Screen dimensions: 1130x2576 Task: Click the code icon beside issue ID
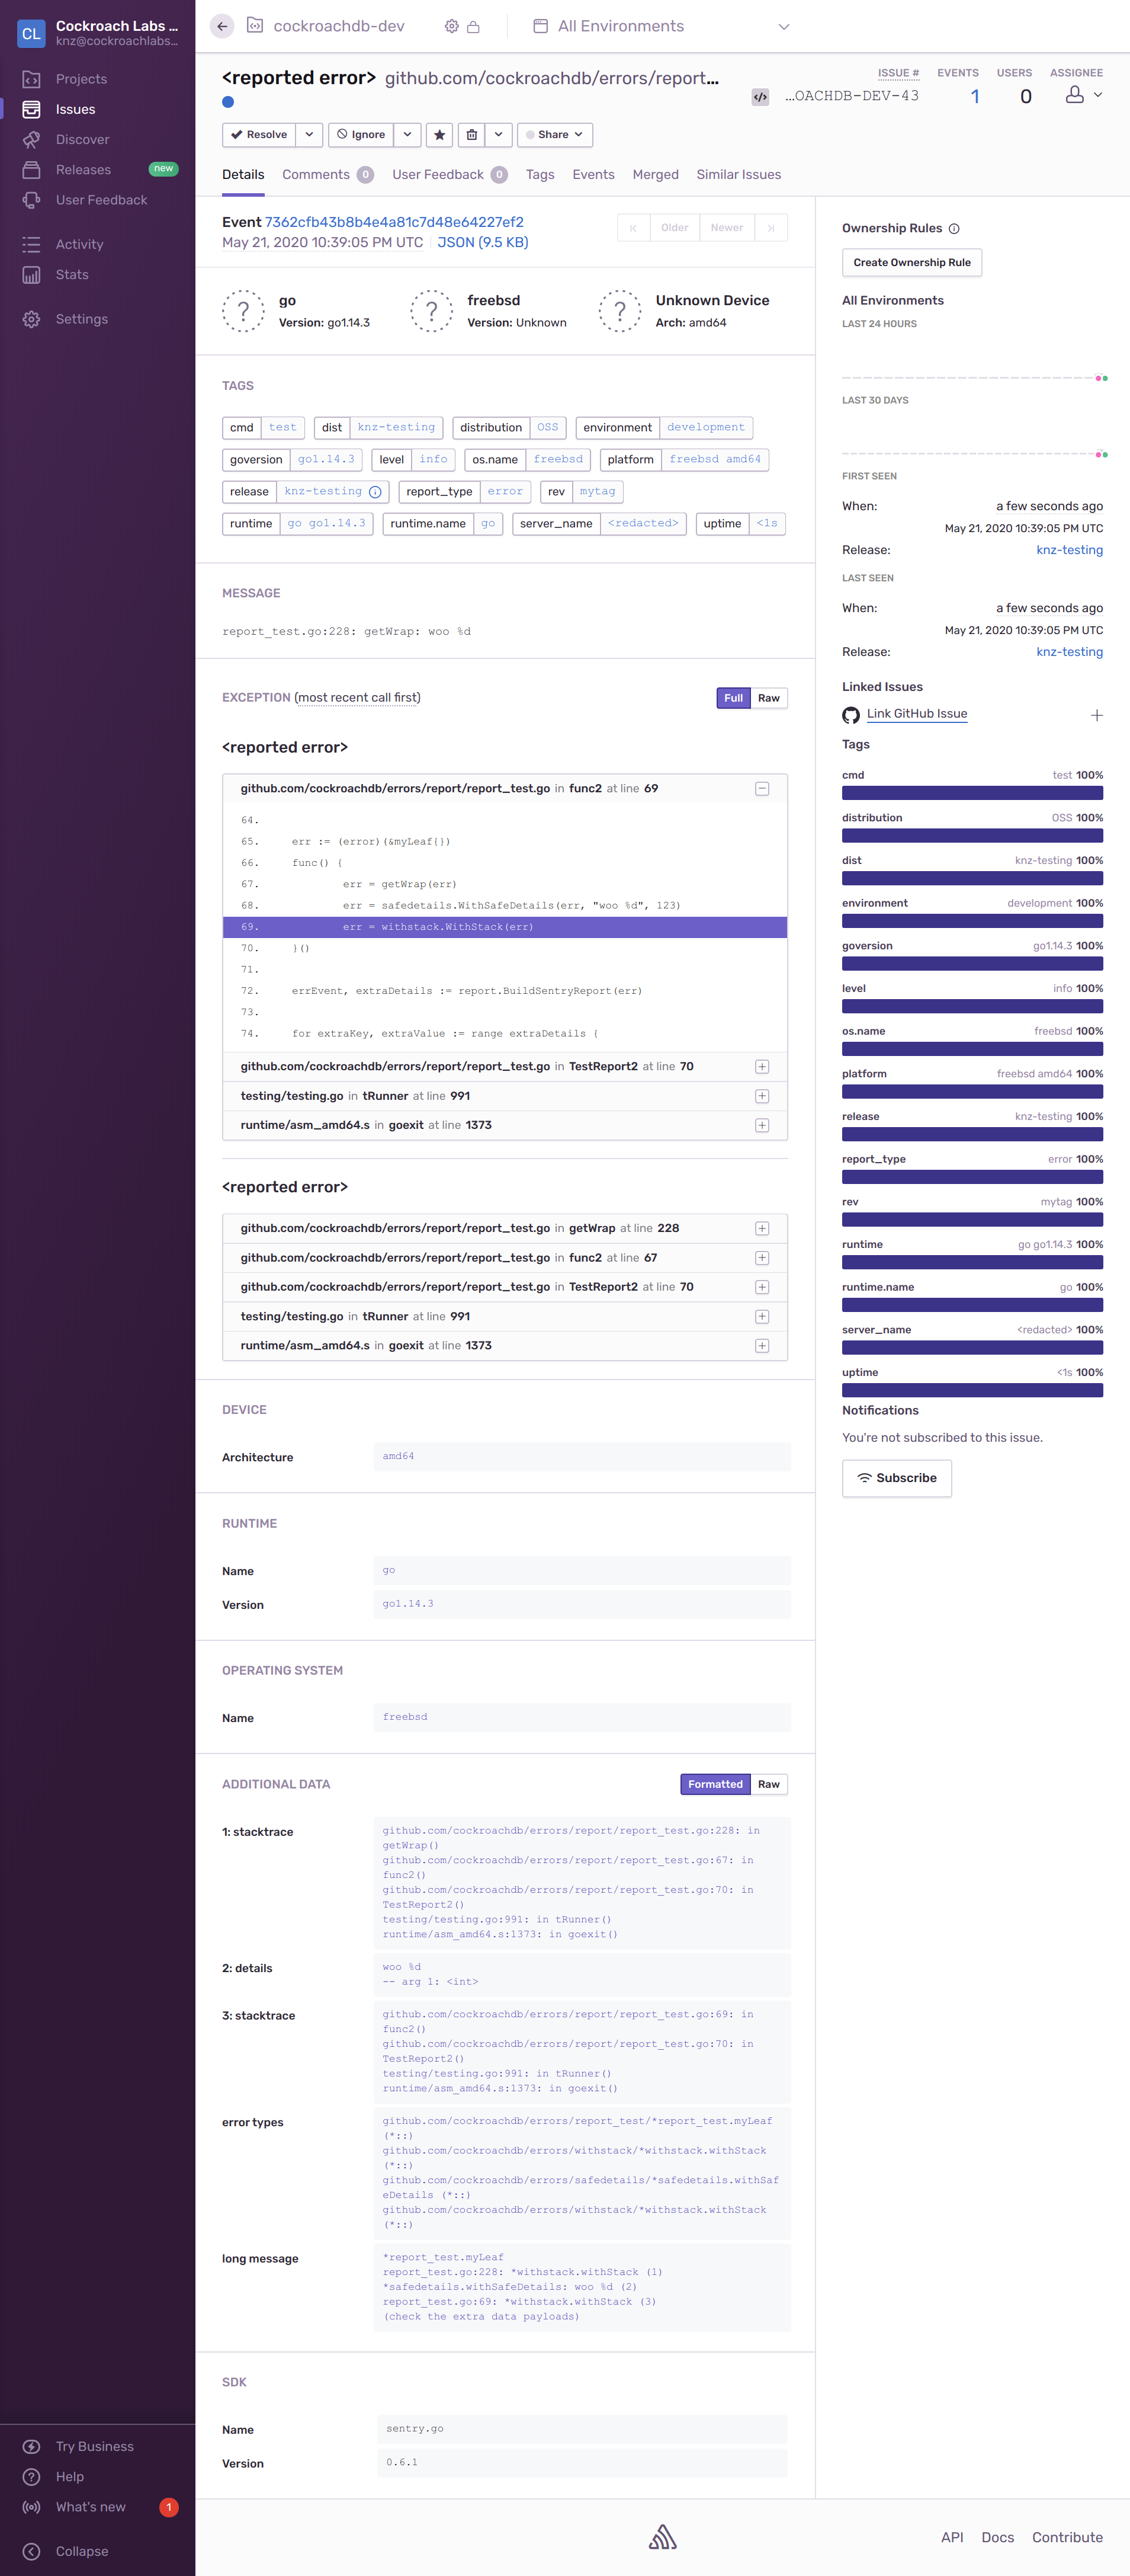click(x=760, y=97)
